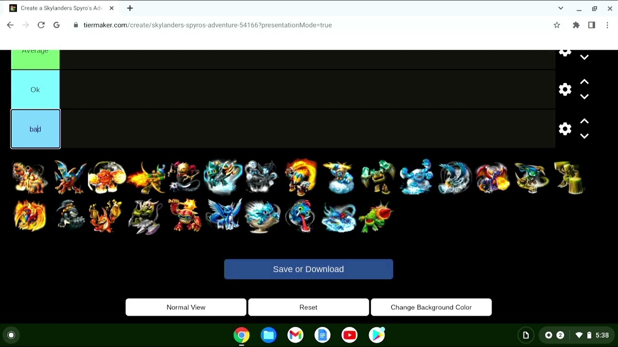Open a new browser tab

(130, 8)
